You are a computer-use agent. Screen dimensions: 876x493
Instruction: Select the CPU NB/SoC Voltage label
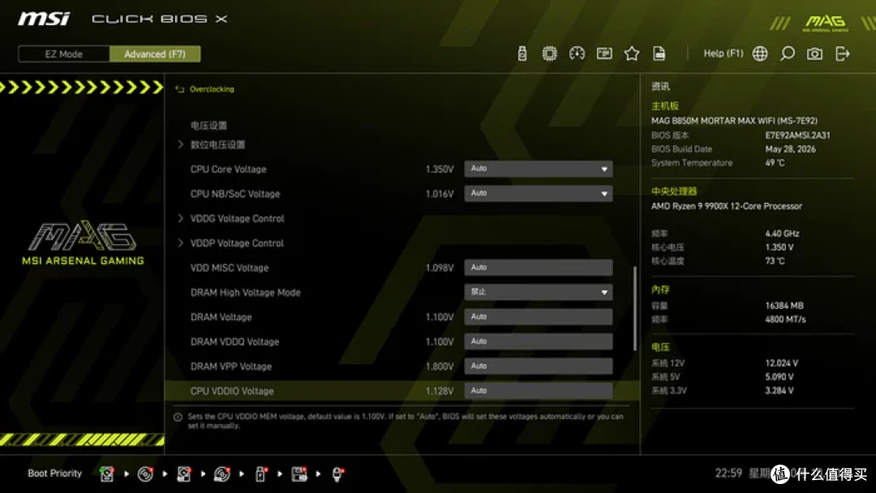pos(235,194)
